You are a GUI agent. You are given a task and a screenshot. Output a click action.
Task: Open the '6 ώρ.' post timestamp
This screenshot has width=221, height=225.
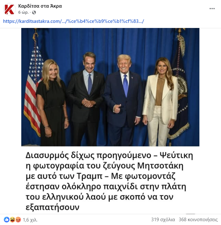[23, 12]
